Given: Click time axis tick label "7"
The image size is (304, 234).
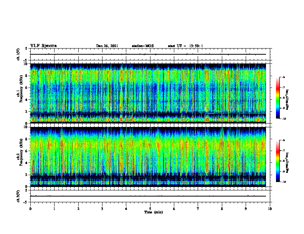Looking at the screenshot, I should 198,209.
